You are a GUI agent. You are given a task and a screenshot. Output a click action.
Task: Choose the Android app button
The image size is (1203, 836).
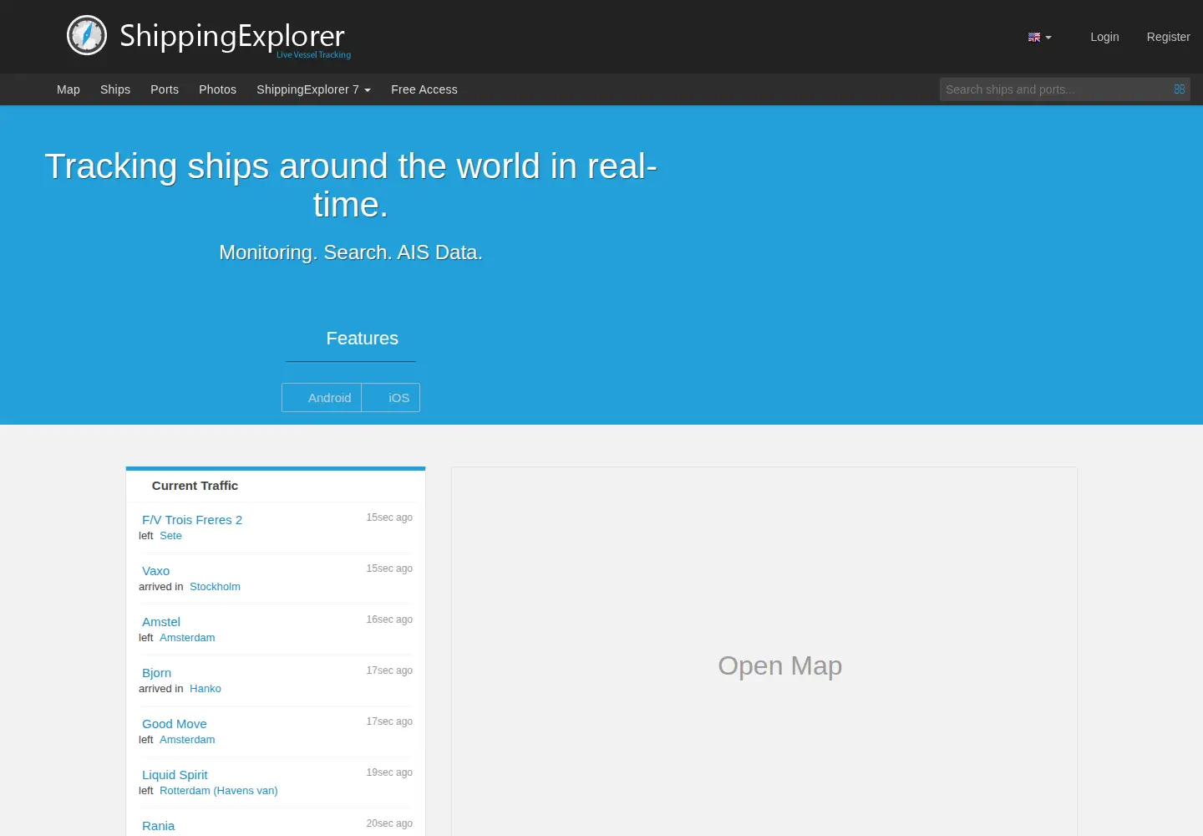[322, 398]
